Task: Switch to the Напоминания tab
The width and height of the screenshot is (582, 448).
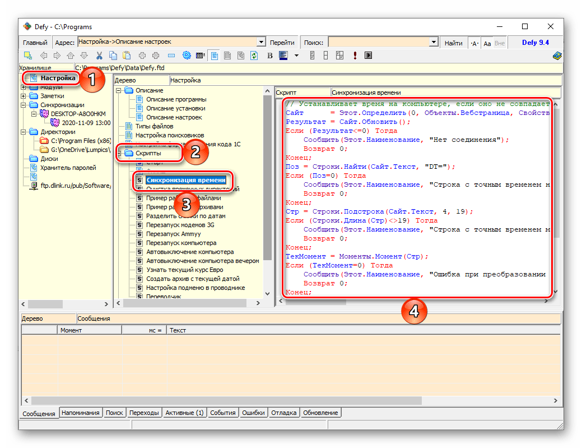Action: (81, 413)
